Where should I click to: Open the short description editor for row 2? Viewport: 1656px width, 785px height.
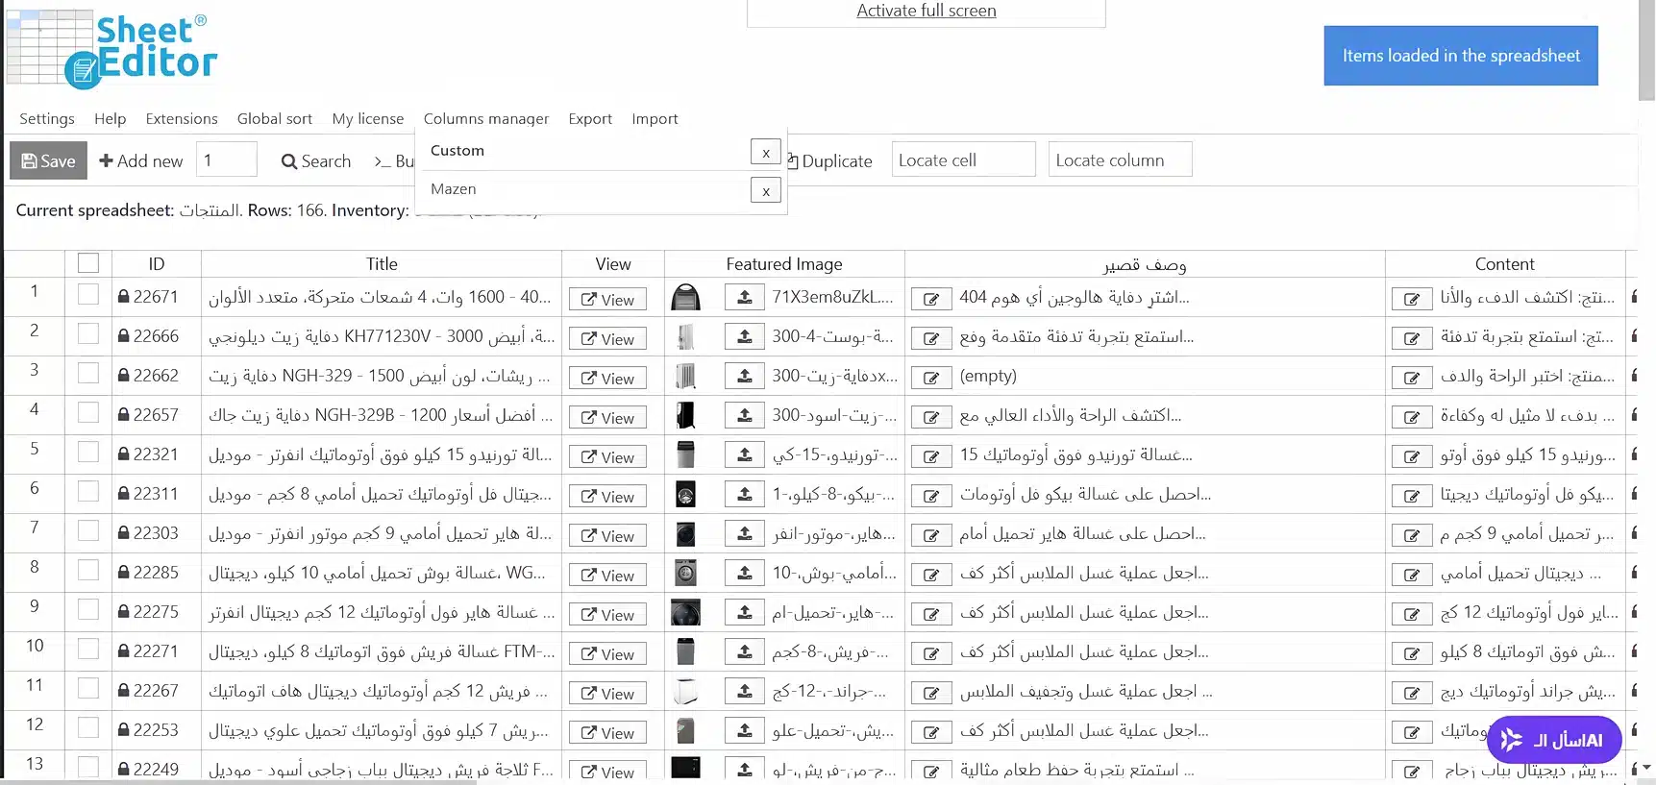pyautogui.click(x=930, y=338)
